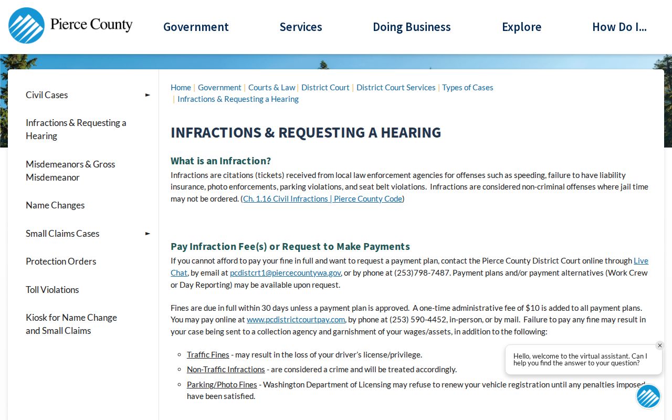The width and height of the screenshot is (672, 420).
Task: Click the Government breadcrumb link
Action: tap(219, 88)
